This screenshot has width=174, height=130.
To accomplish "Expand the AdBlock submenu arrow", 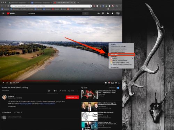I will pos(132,58).
